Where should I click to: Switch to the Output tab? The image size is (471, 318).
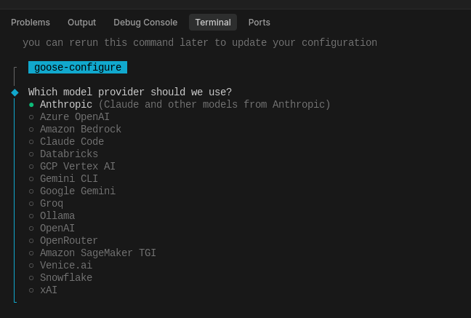tap(81, 23)
